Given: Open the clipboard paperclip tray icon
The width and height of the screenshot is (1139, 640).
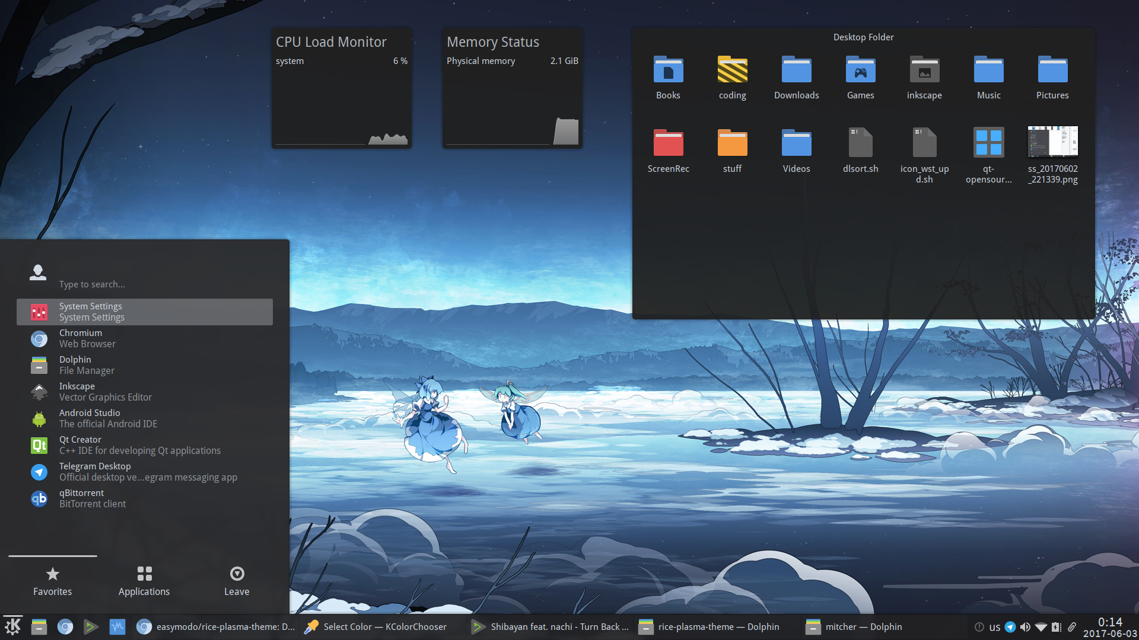Looking at the screenshot, I should click(1072, 627).
